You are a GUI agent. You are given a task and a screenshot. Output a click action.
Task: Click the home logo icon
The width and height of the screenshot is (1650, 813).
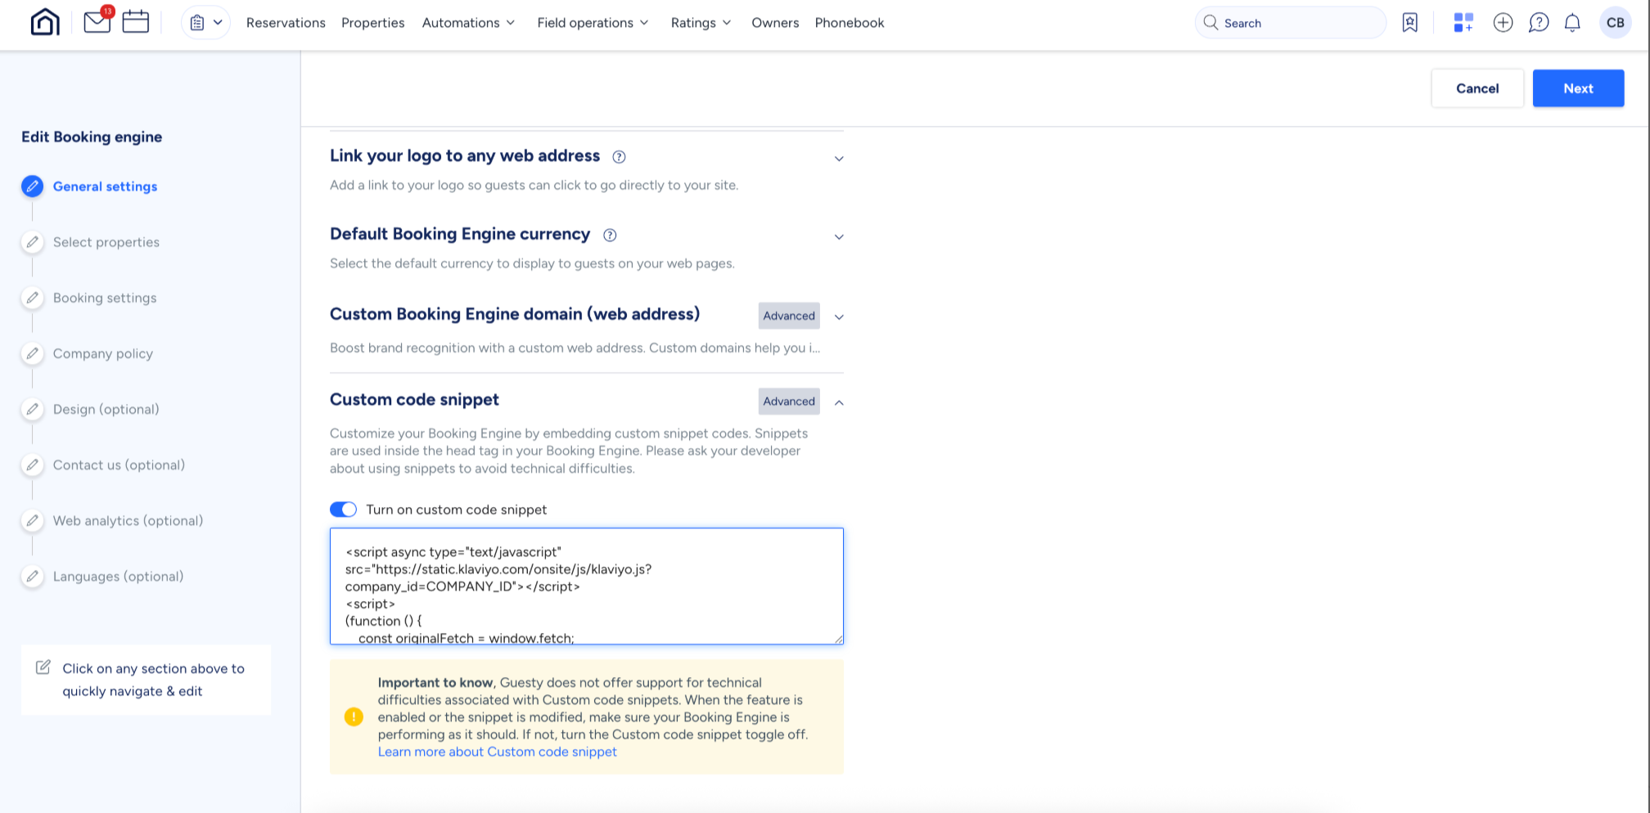click(45, 22)
